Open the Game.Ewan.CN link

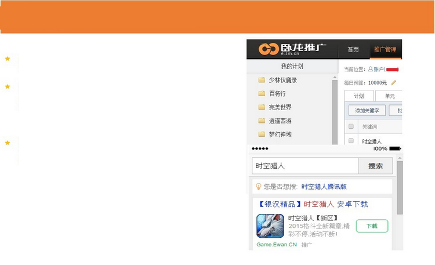pos(277,245)
